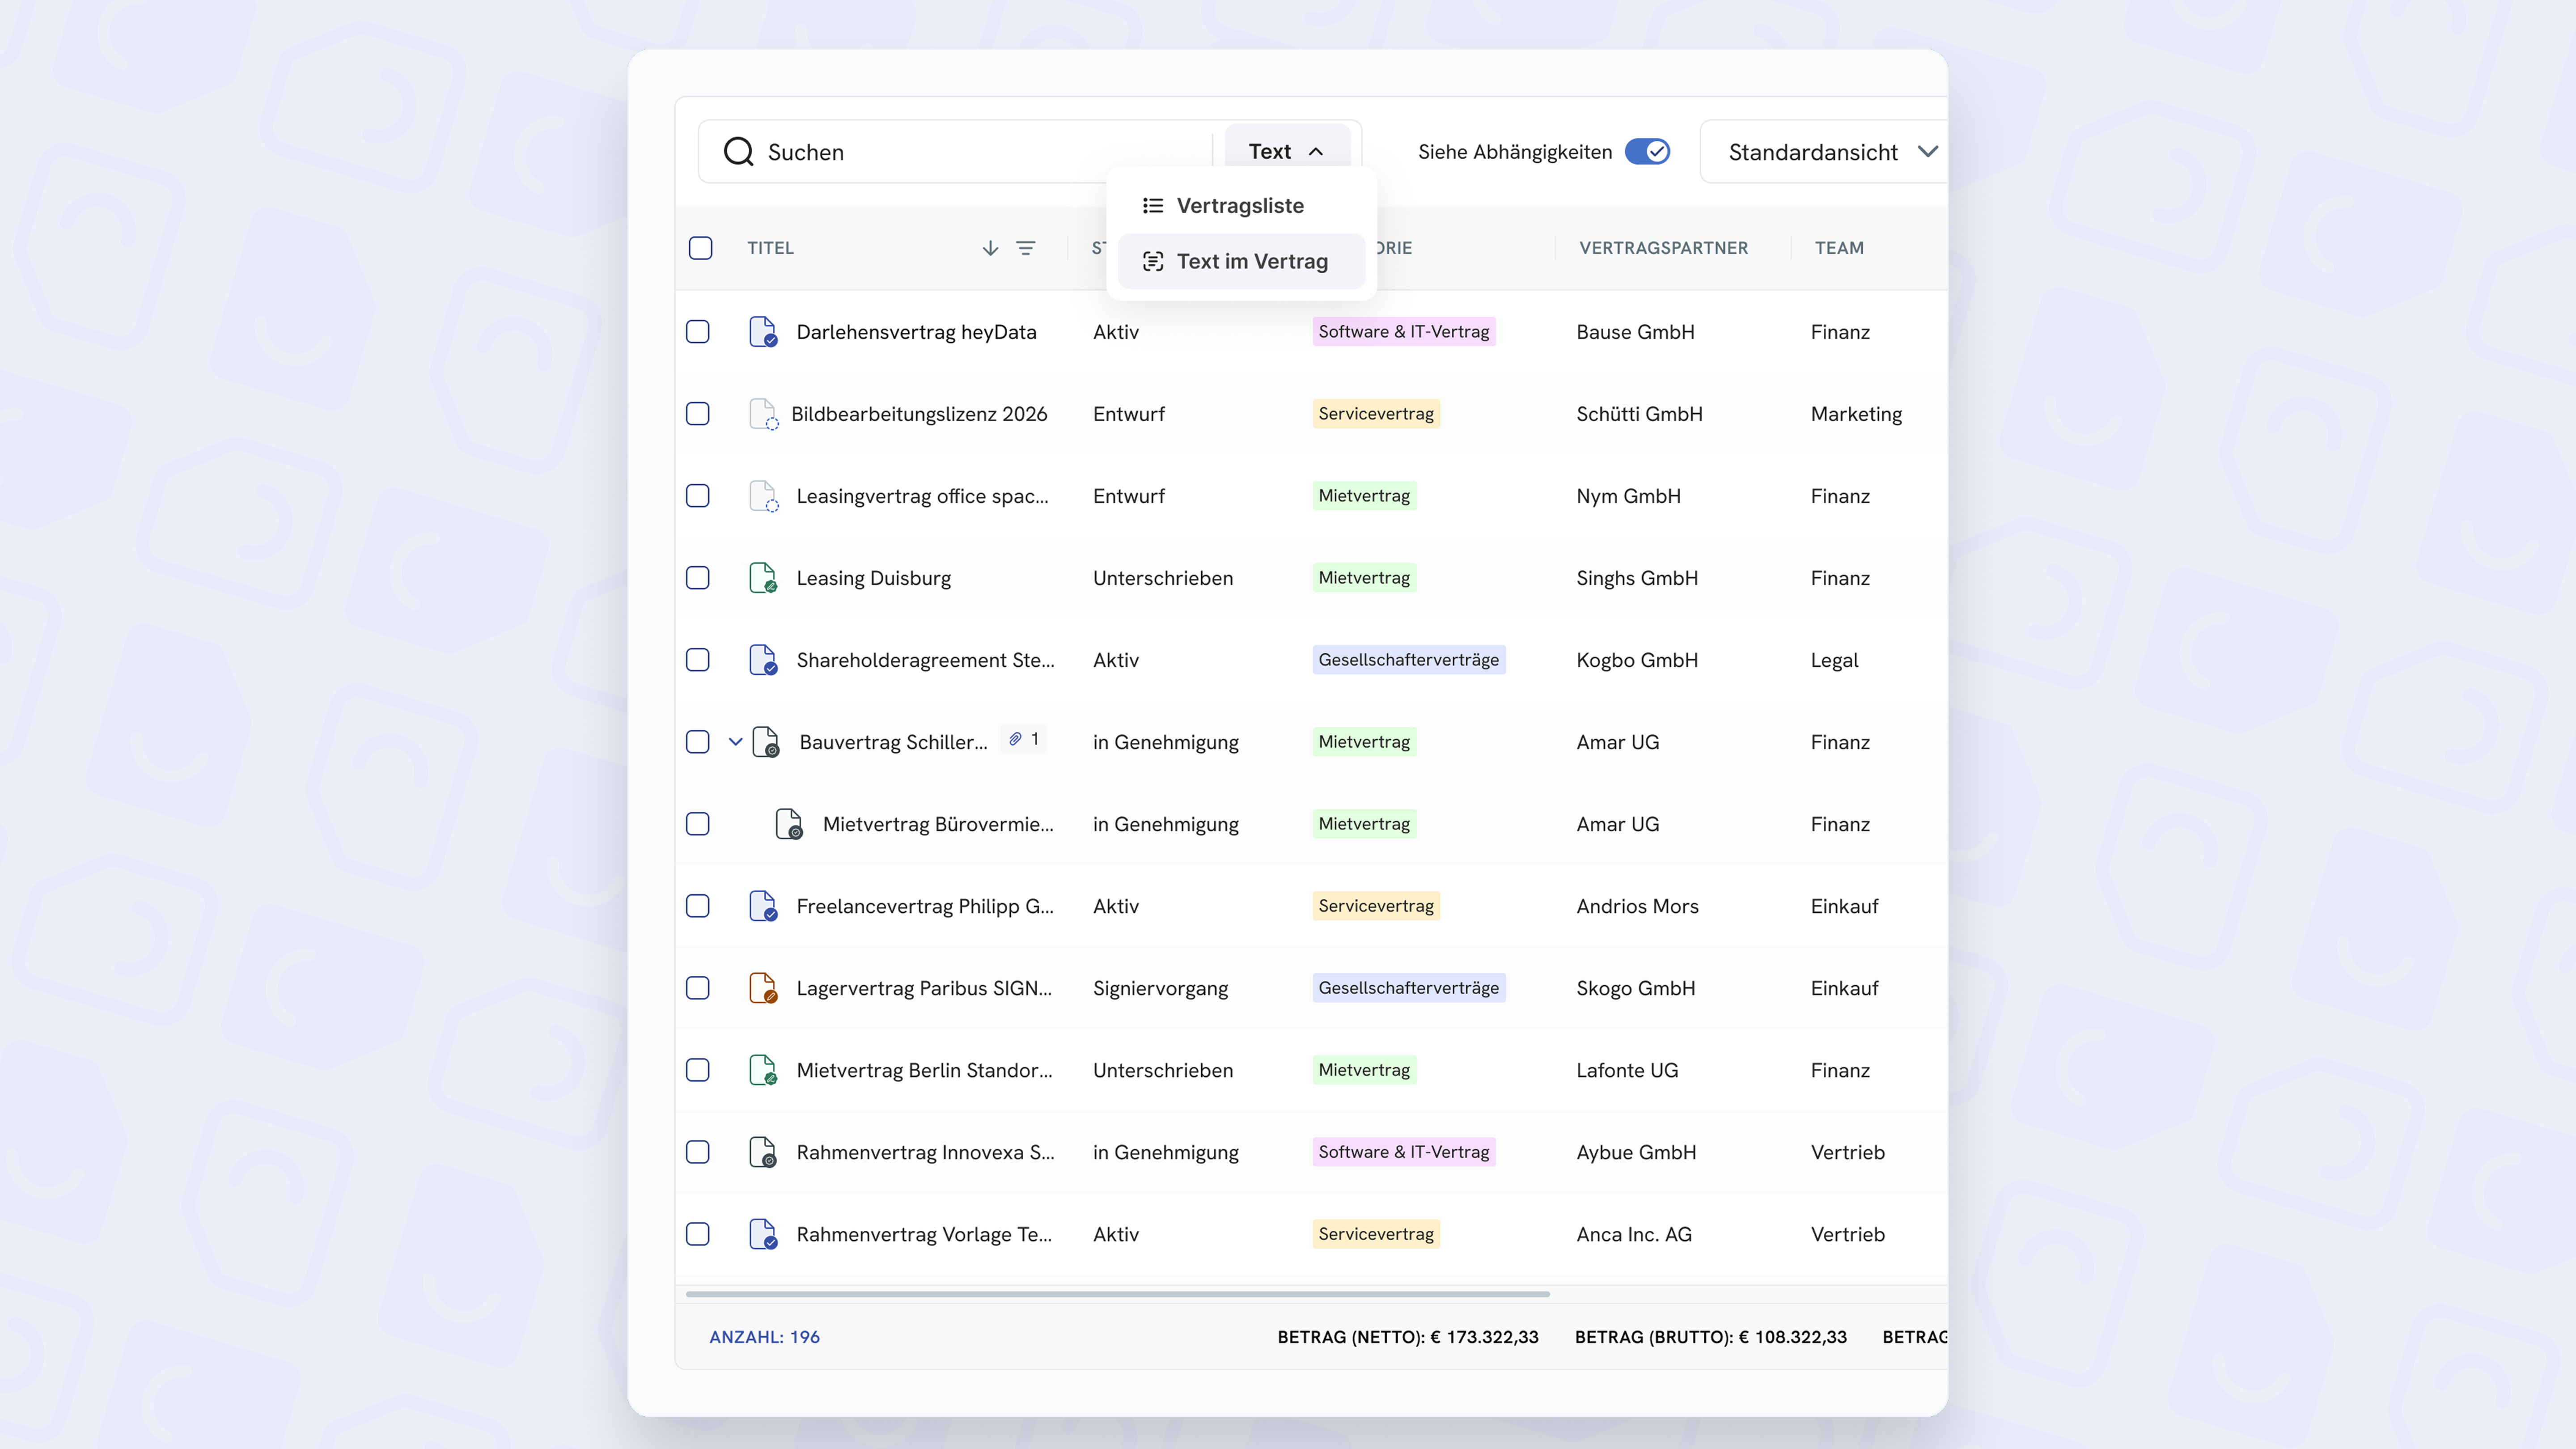Open the Titel column filter icon

[x=1026, y=248]
